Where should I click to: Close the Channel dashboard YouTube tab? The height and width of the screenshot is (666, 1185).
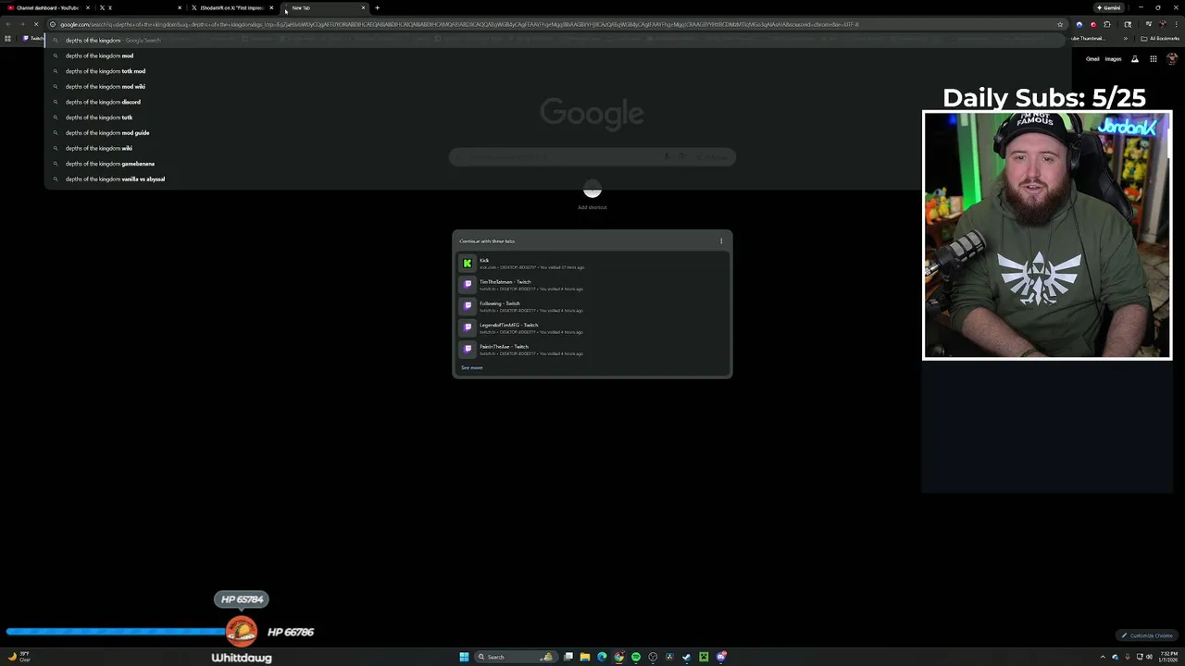tap(88, 7)
